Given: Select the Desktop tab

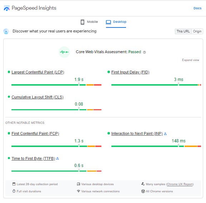Looking at the screenshot, I should 116,22.
